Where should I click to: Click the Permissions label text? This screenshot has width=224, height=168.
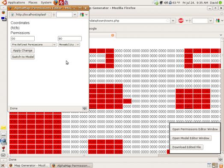[x=20, y=33]
